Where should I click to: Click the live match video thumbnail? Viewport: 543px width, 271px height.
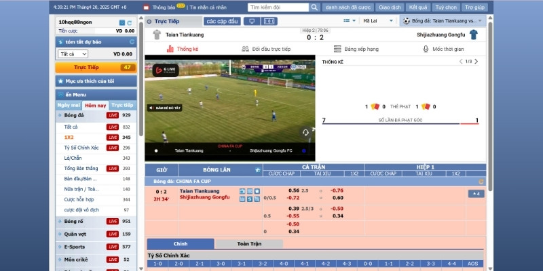coord(230,108)
